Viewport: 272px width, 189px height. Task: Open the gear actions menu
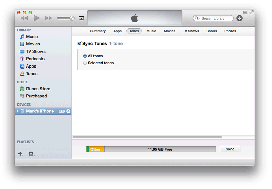point(31,154)
